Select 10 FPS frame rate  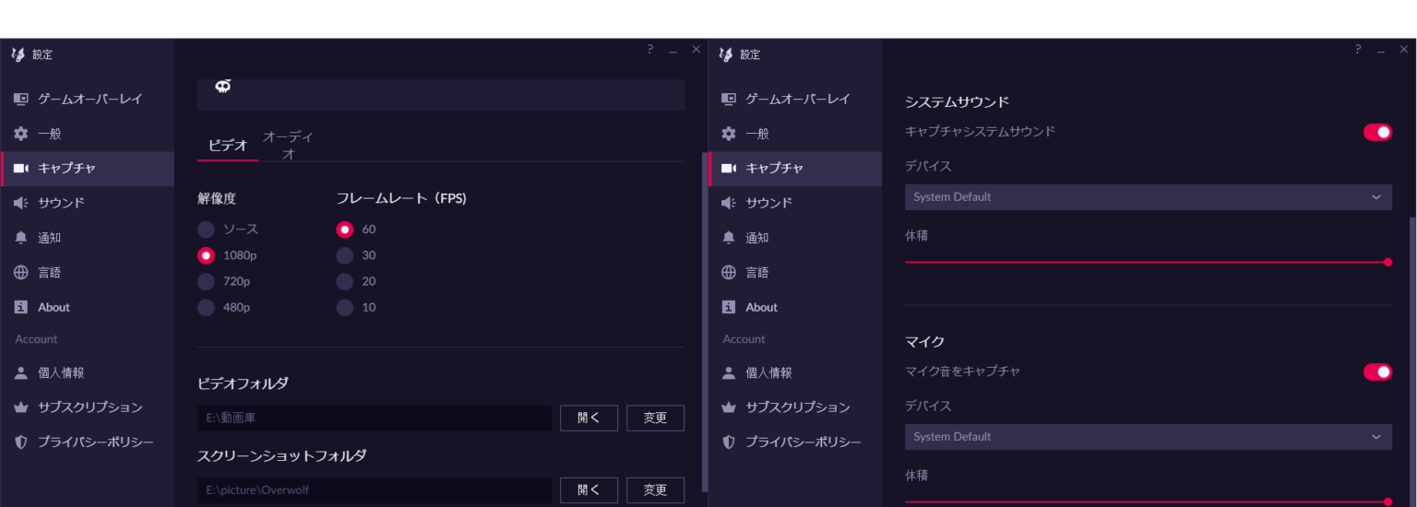tap(345, 307)
